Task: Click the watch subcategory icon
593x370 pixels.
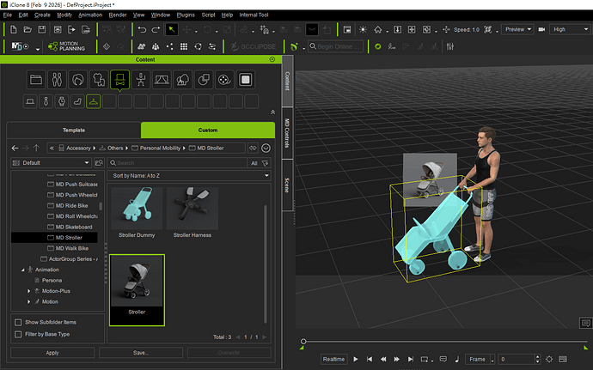Action: click(62, 101)
